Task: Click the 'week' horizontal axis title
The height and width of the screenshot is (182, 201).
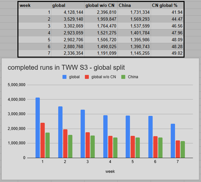Action: [x=110, y=171]
